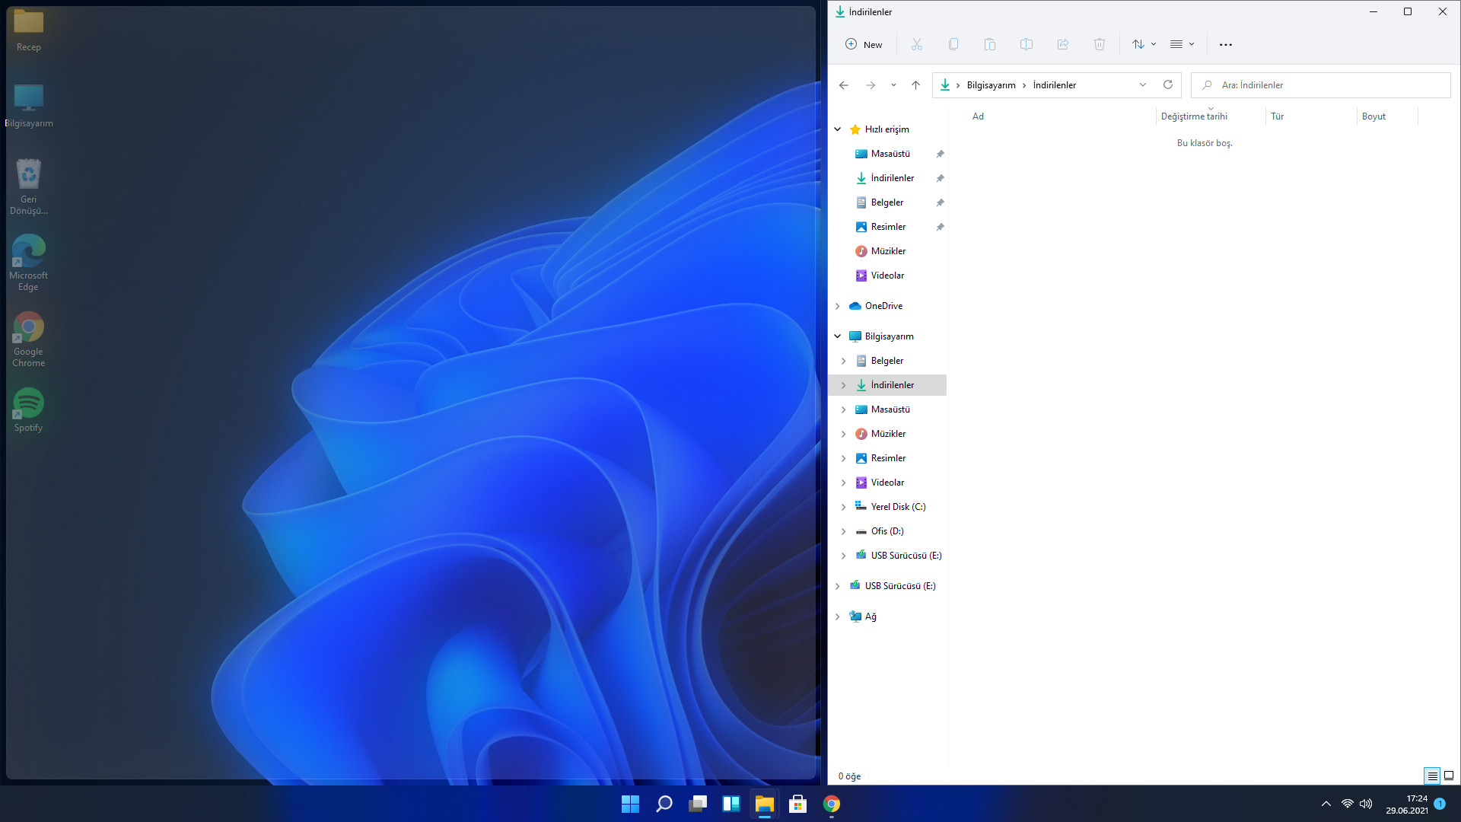Click the Copy icon in toolbar

click(953, 44)
